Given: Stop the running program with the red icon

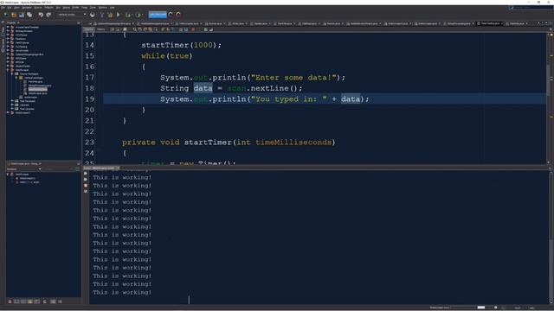Looking at the screenshot, I should [86, 186].
